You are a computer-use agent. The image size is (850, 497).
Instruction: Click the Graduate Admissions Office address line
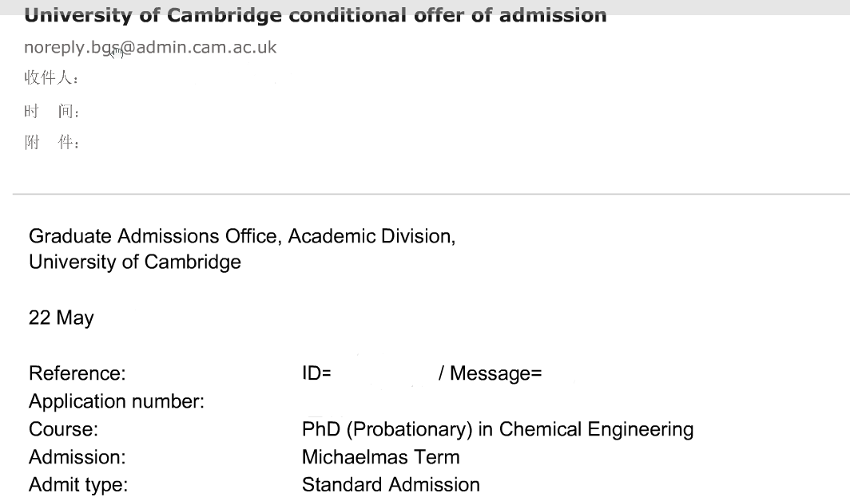pos(242,236)
